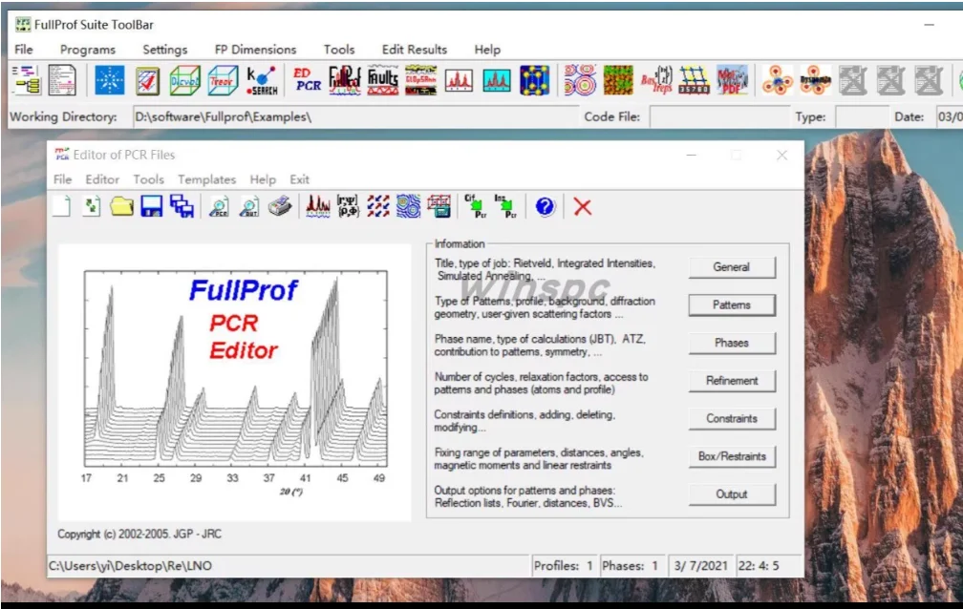
Task: Open the blue crystal structure viewer icon
Action: coord(534,80)
